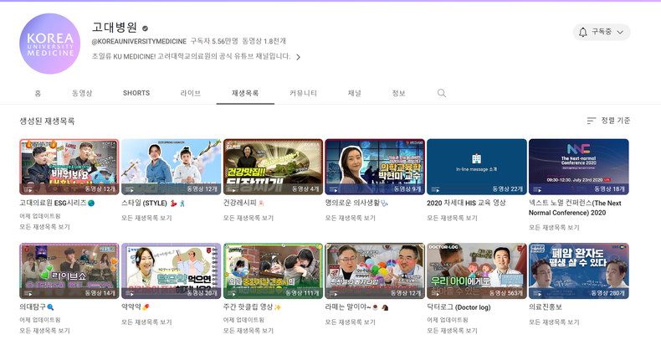
Task: Click the 의대탐구 playlist title
Action: tap(37, 307)
